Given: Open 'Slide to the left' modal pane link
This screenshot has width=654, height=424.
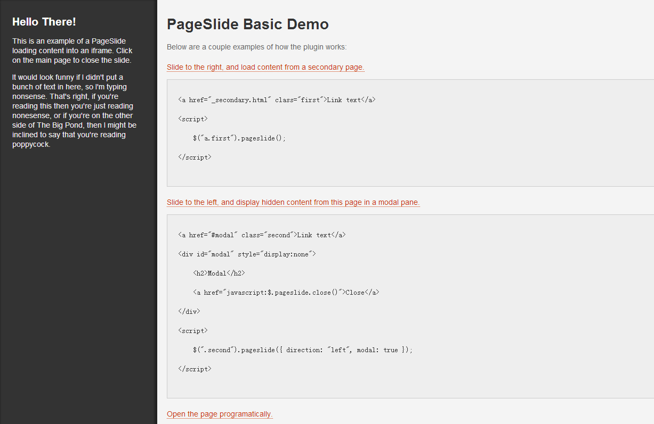Looking at the screenshot, I should pyautogui.click(x=293, y=202).
